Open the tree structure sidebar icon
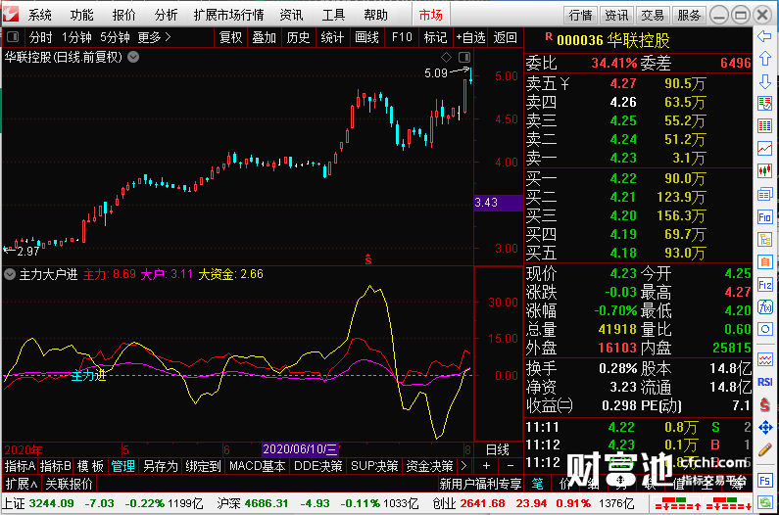Screen dimensions: 779x515 click(x=764, y=239)
